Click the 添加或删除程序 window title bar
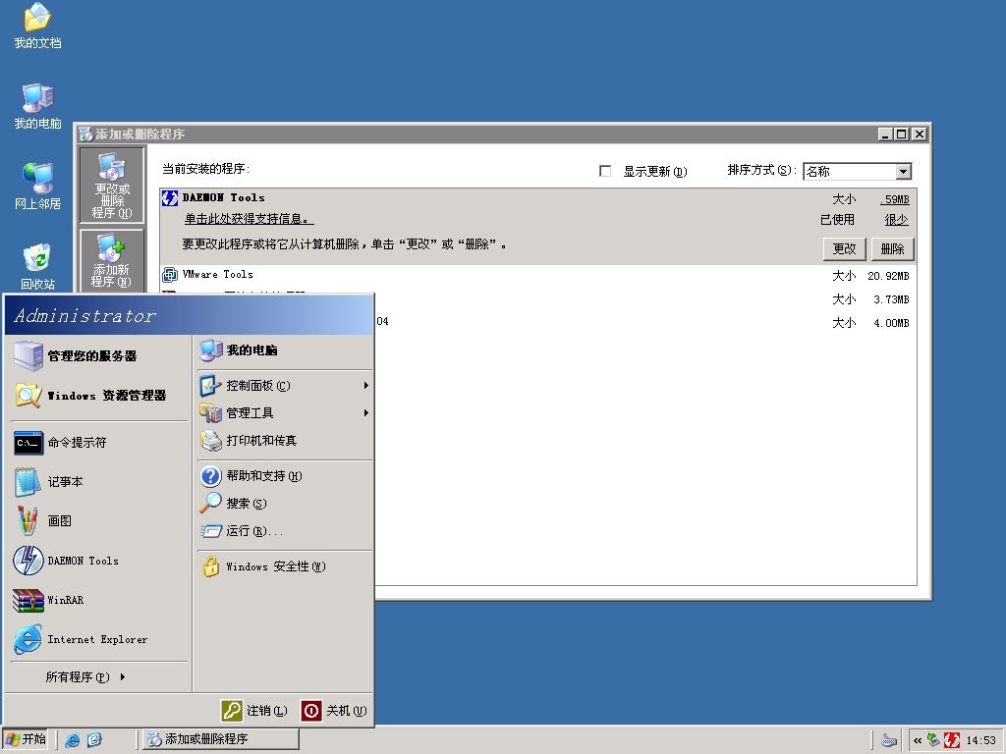The height and width of the screenshot is (754, 1006). [475, 134]
